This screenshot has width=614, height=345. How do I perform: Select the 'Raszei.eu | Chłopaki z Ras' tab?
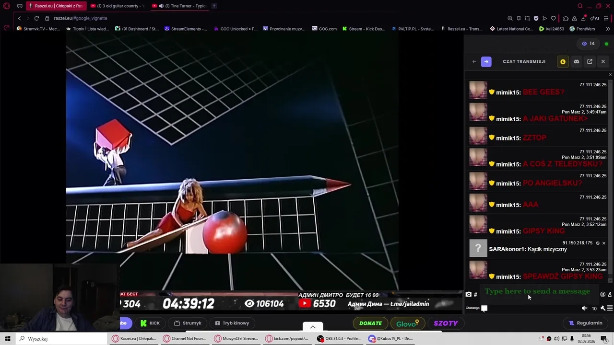click(x=56, y=6)
